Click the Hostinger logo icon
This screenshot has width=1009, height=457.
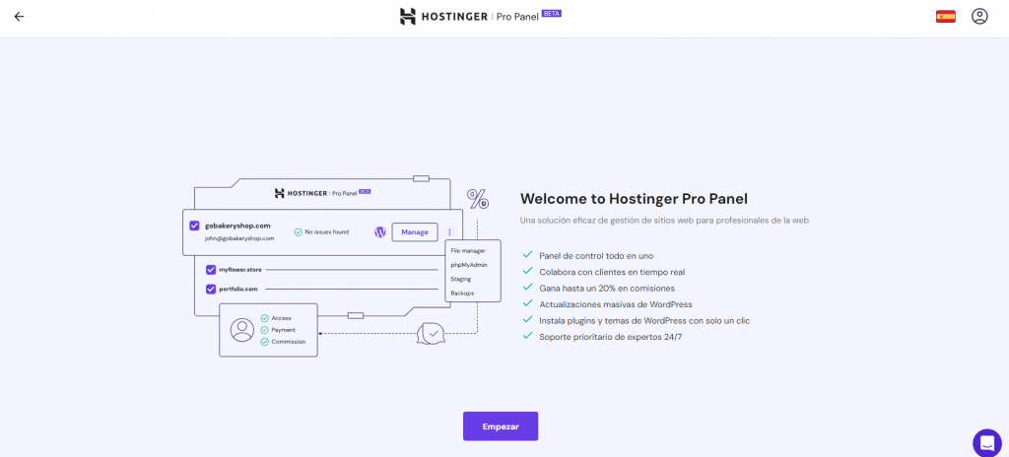click(x=408, y=17)
